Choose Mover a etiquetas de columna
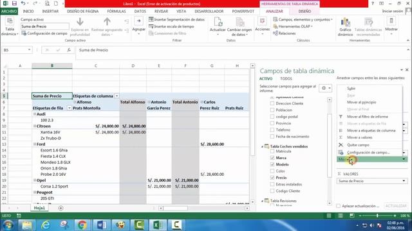The width and height of the screenshot is (412, 231). pos(371,130)
